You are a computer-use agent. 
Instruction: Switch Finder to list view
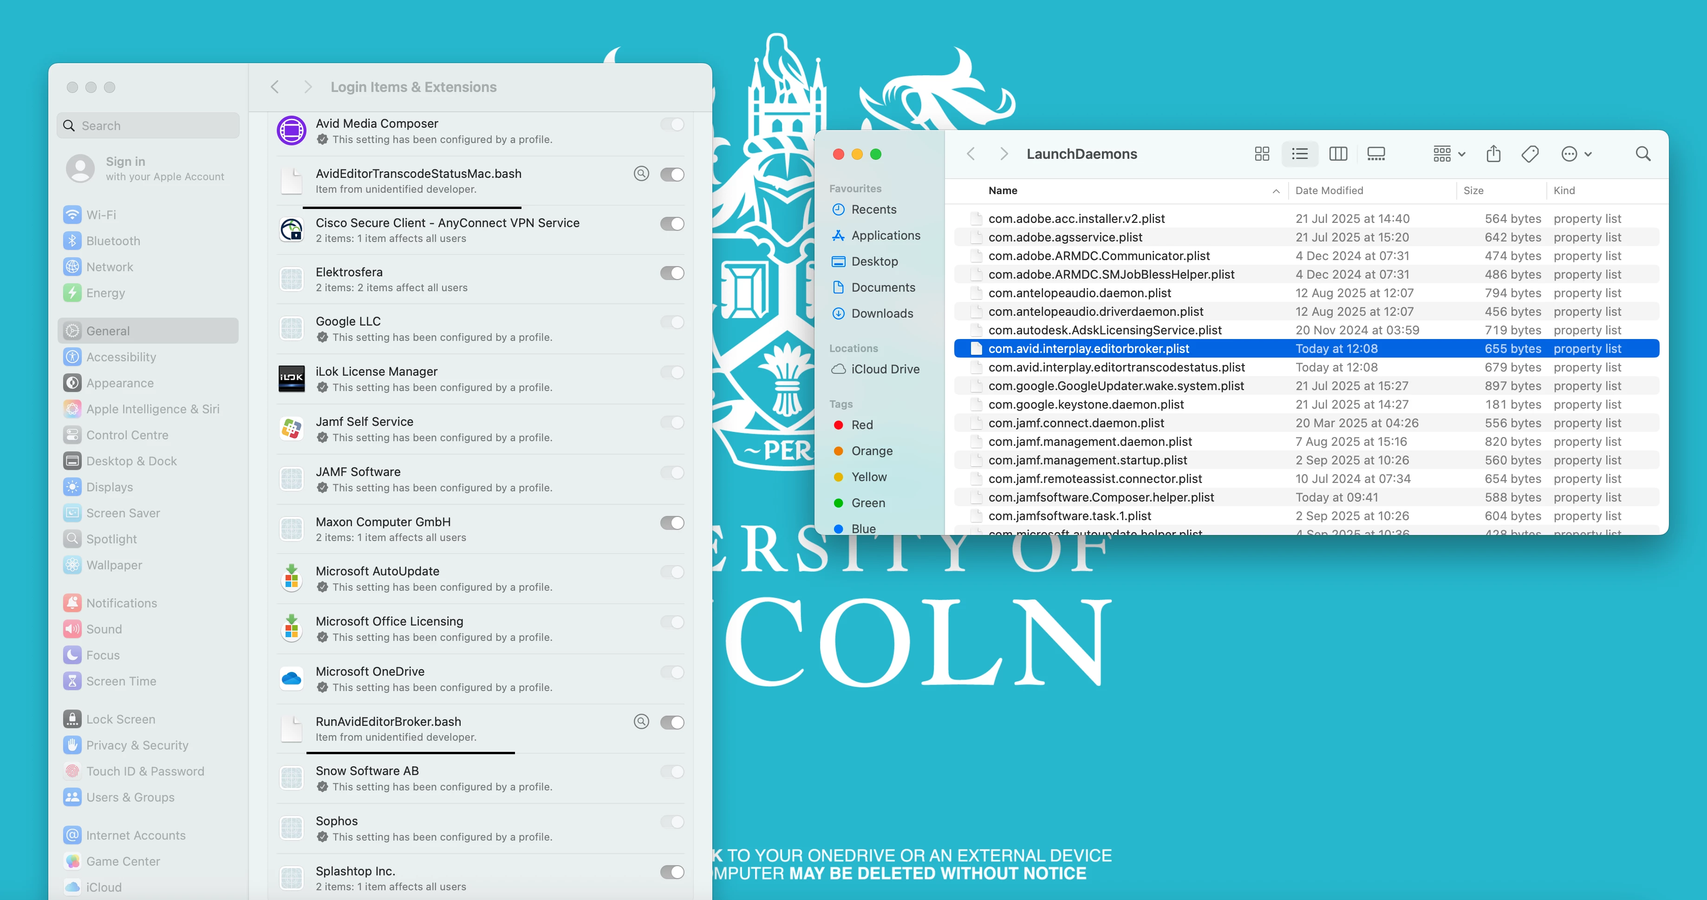(x=1299, y=154)
